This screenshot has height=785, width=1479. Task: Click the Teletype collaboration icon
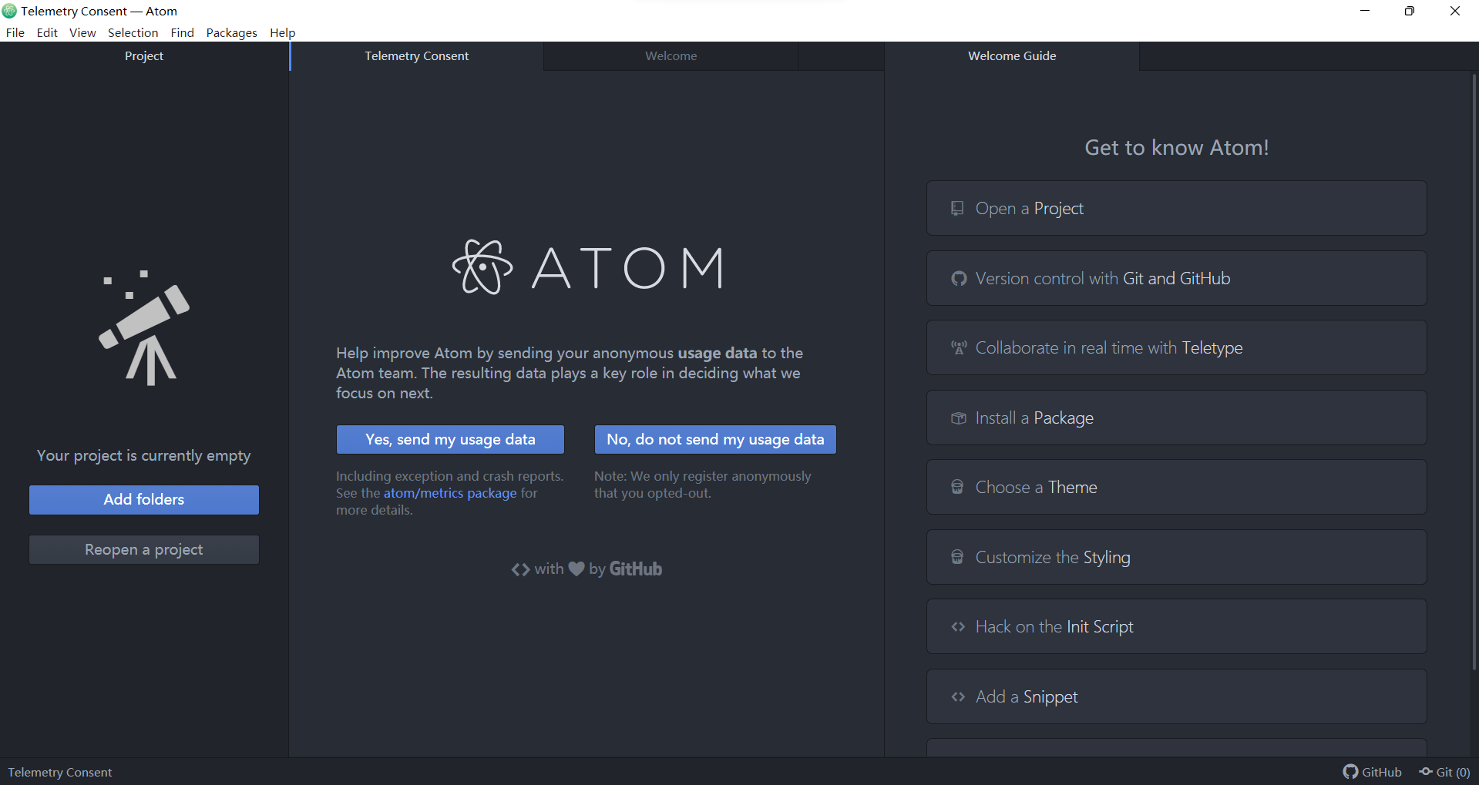[x=958, y=347]
